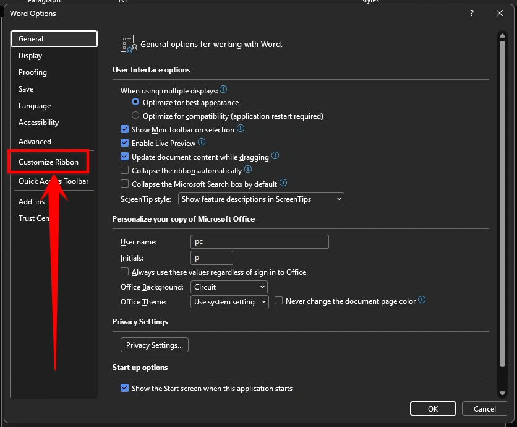517x427 pixels.
Task: Check Never change the document page color
Action: [278, 301]
